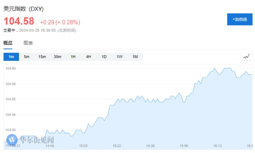The height and width of the screenshot is (153, 255).
Task: Click the 14:48 time axis label
Action: point(50,146)
